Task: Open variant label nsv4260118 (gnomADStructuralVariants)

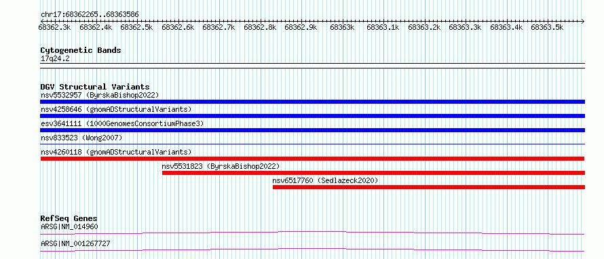Action: pos(116,152)
